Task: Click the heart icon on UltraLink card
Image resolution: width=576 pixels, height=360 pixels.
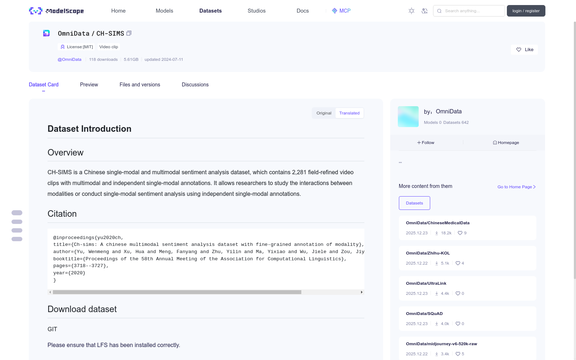Action: click(x=458, y=293)
